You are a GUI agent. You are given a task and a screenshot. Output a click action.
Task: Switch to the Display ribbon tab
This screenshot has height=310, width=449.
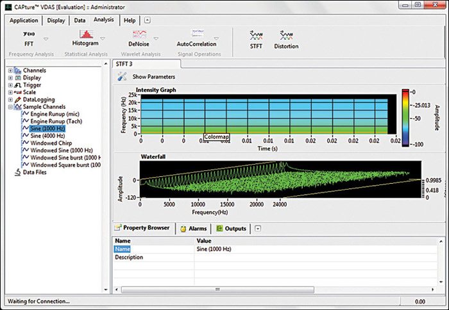[x=56, y=20]
